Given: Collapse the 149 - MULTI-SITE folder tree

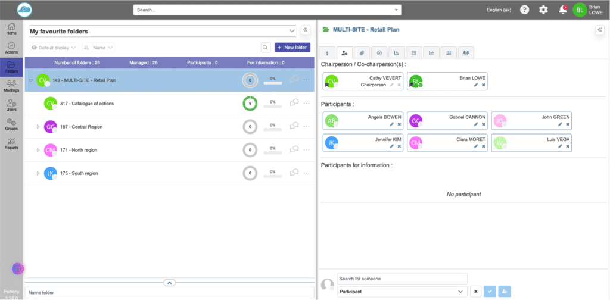Looking at the screenshot, I should pos(30,80).
